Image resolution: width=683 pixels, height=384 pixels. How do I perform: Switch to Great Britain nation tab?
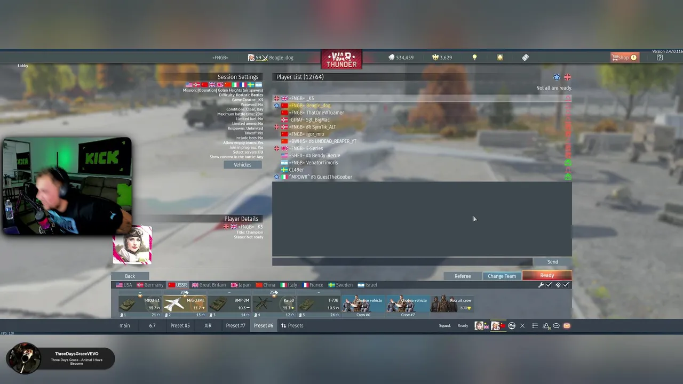[x=209, y=285]
